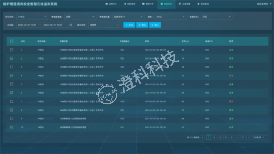274x154 pixels.
Task: Expand the frequency dropdown showing 20HZ
Action: (x=169, y=16)
